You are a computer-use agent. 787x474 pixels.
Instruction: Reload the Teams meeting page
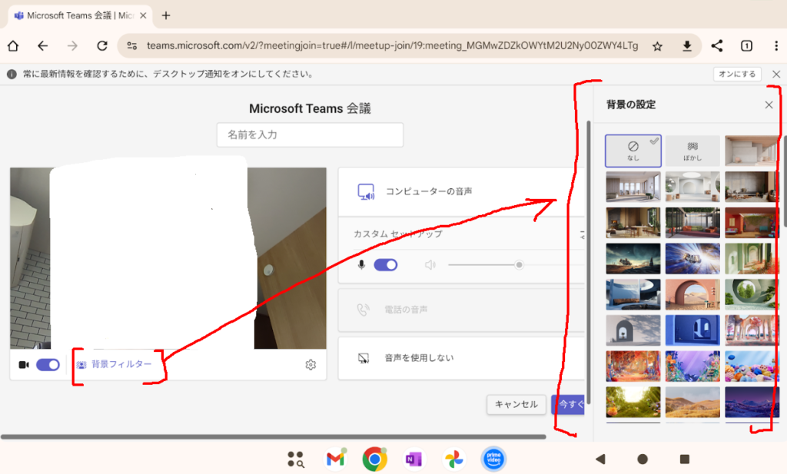[x=102, y=46]
